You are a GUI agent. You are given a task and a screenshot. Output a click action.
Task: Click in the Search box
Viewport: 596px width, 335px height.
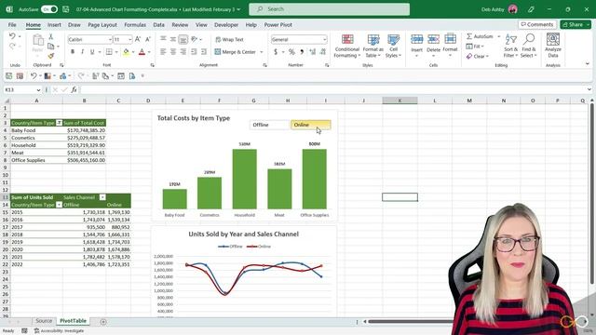[329, 9]
